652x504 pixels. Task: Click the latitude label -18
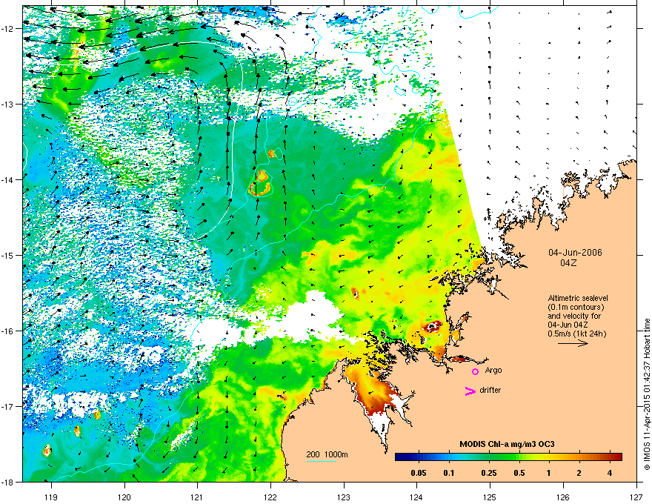coord(7,482)
